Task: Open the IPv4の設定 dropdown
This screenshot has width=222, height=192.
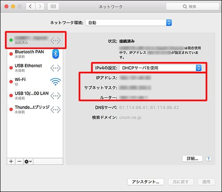Action: pyautogui.click(x=160, y=68)
